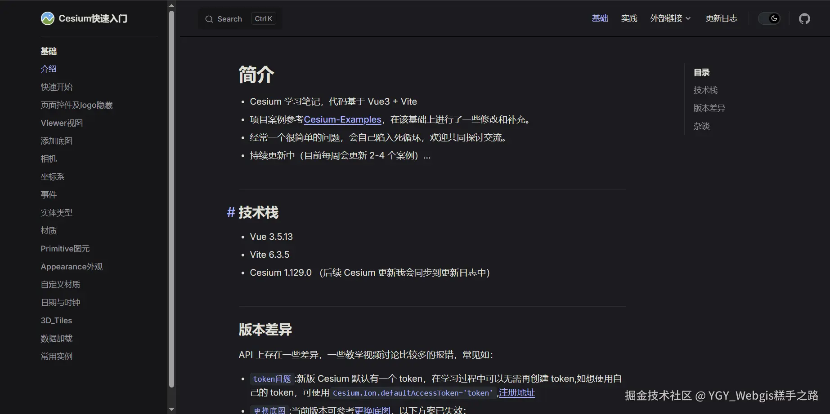Expand the 外部链接 dropdown menu
The width and height of the screenshot is (830, 414).
[x=670, y=18]
